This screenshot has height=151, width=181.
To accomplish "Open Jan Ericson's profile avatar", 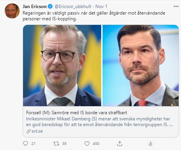I will 12,11.
